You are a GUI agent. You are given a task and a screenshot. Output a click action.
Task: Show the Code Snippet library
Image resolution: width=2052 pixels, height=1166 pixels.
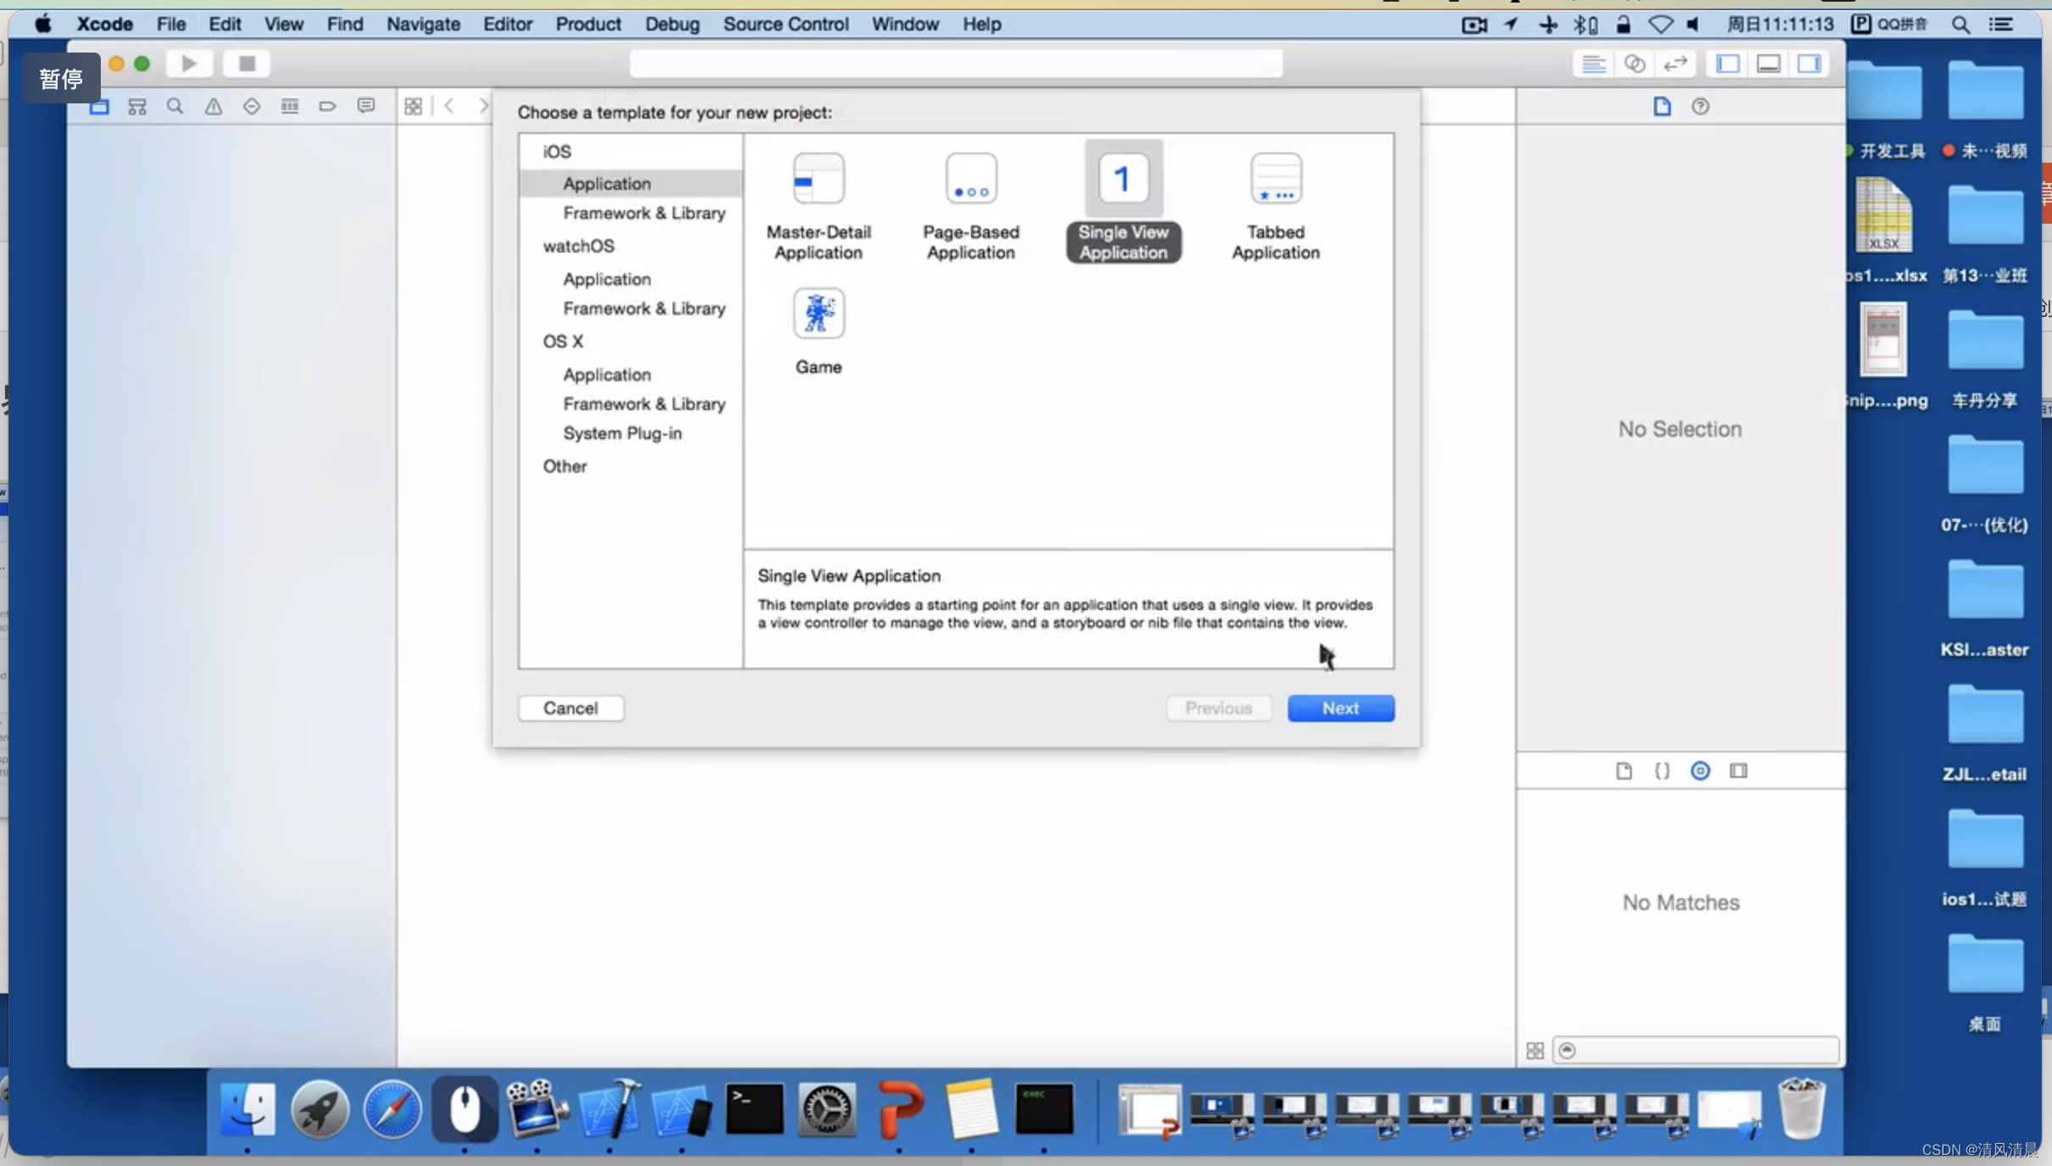point(1661,770)
